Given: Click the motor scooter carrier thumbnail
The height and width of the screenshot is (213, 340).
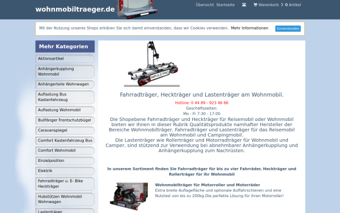Looking at the screenshot, I should tap(129, 196).
